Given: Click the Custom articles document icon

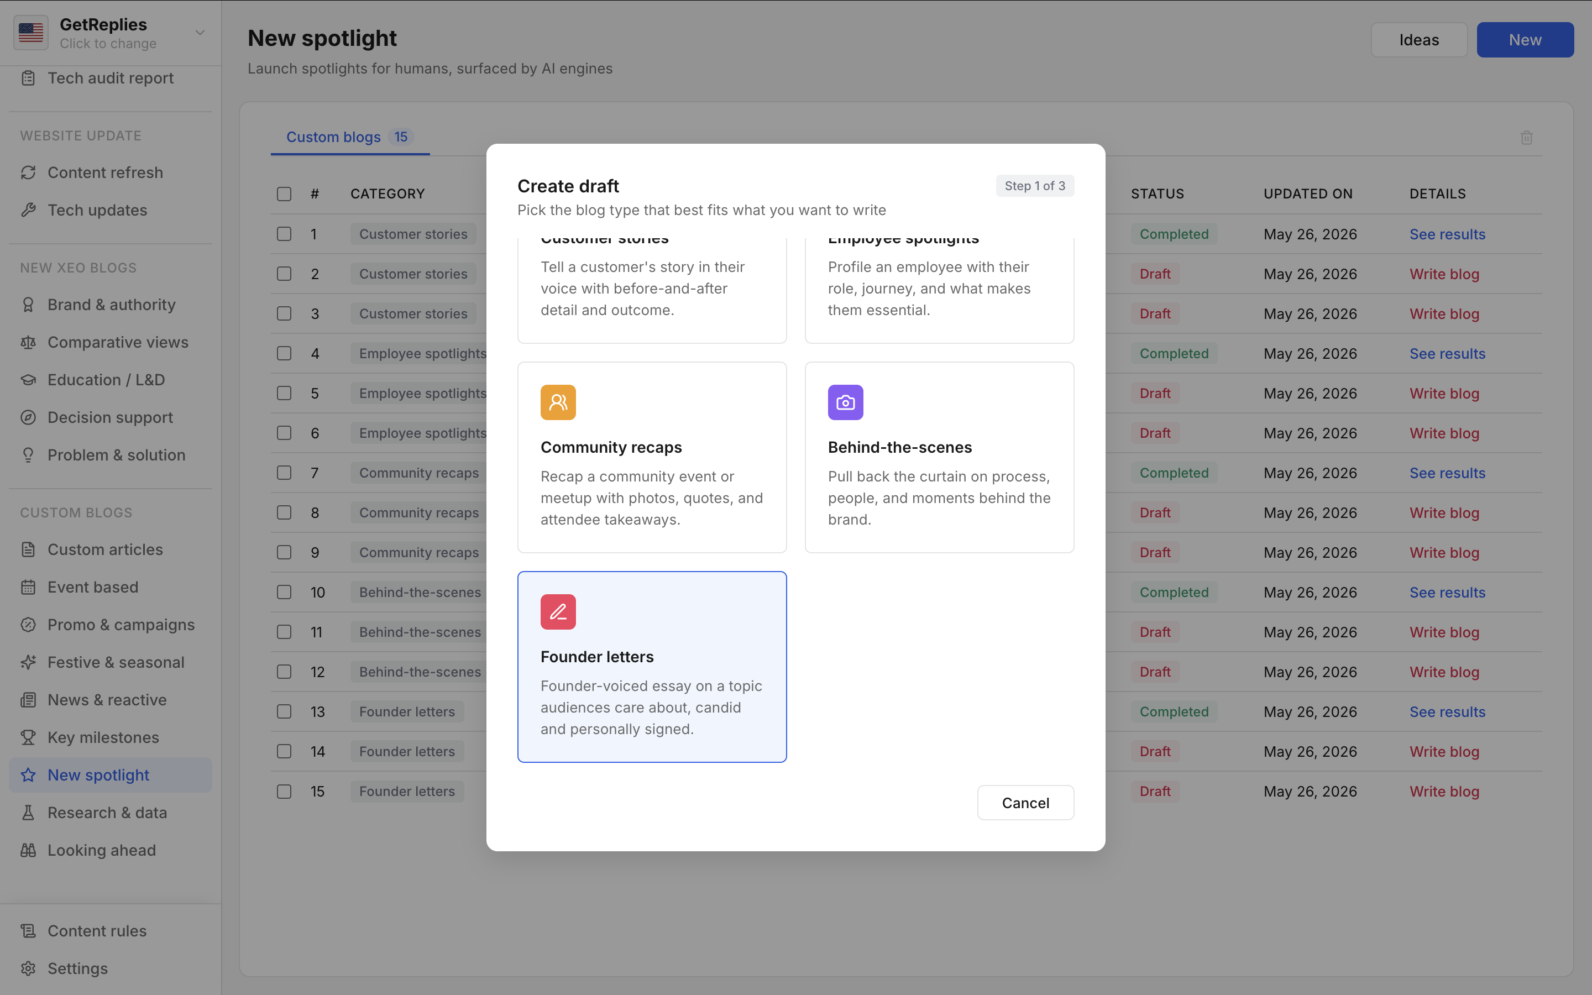Looking at the screenshot, I should (x=28, y=549).
